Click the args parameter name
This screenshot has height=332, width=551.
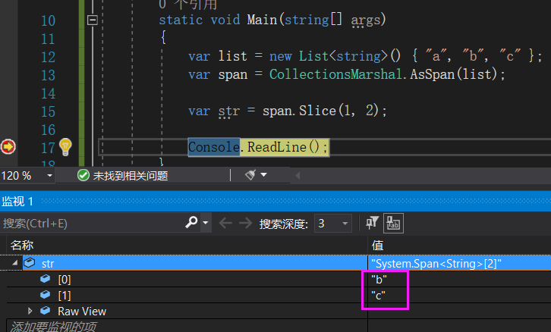tap(366, 20)
